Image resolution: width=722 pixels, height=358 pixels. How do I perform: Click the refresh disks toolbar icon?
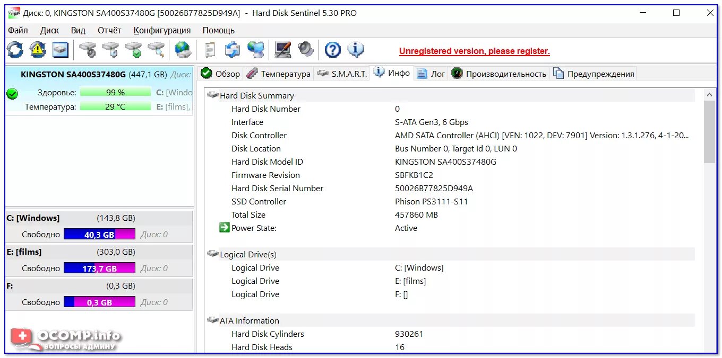15,50
